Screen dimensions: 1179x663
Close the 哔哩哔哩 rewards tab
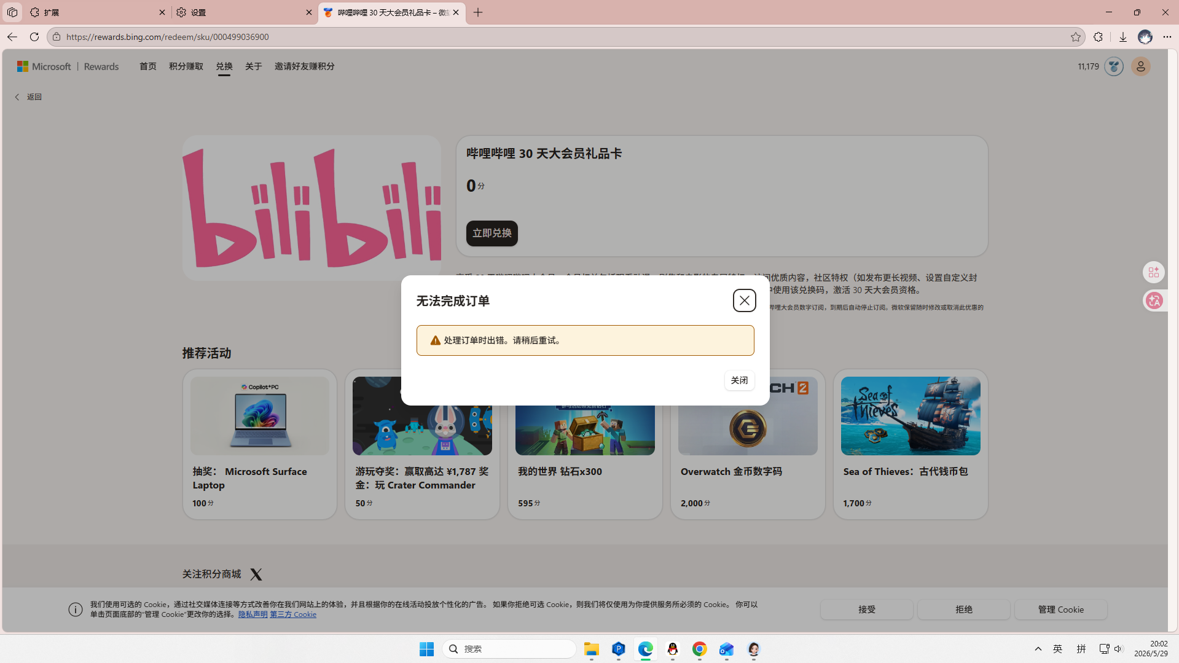(456, 12)
